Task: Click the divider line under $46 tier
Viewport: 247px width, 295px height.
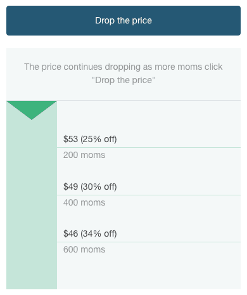Action: coord(149,242)
